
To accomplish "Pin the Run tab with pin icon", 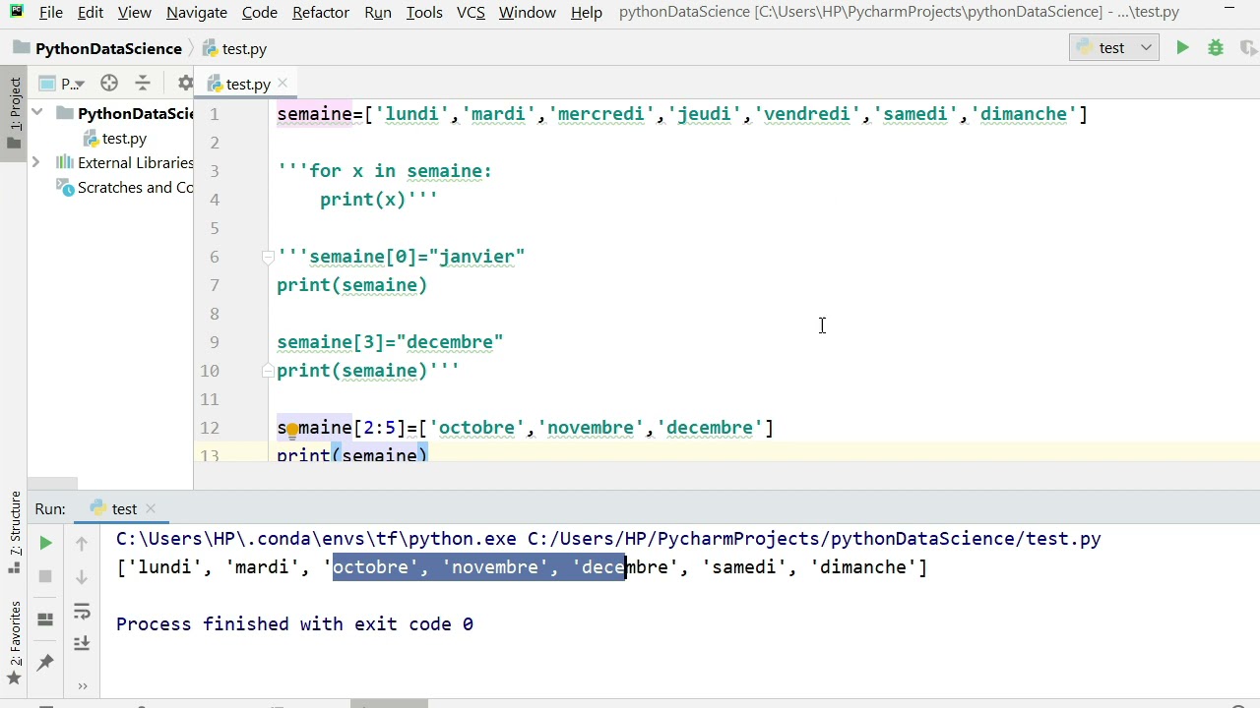I will tap(45, 663).
